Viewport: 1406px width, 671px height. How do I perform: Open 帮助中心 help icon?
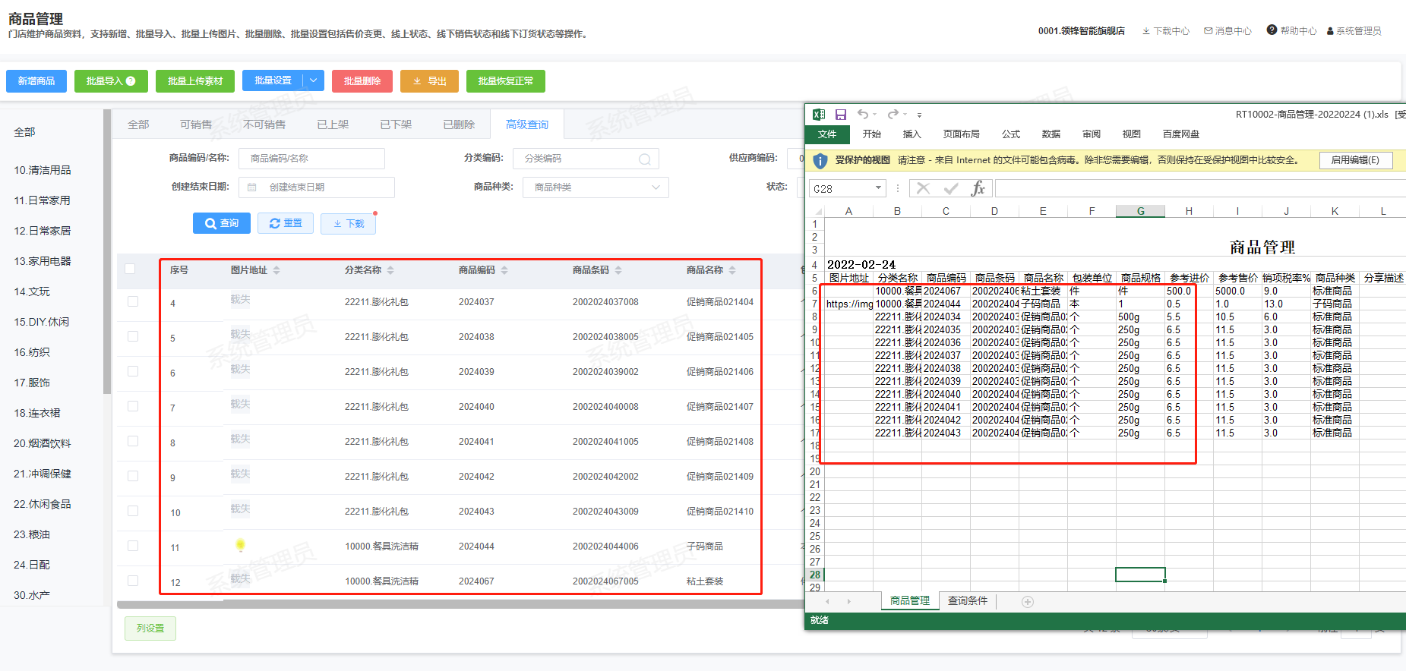point(1272,30)
